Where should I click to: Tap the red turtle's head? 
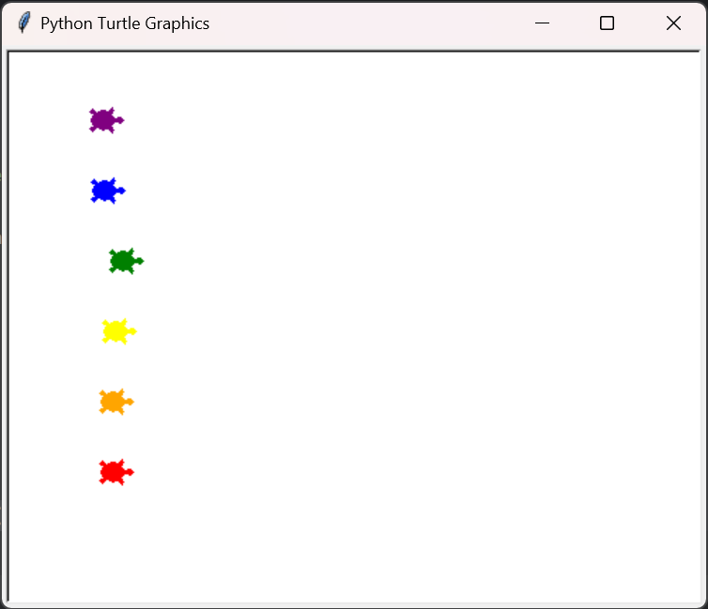point(130,472)
